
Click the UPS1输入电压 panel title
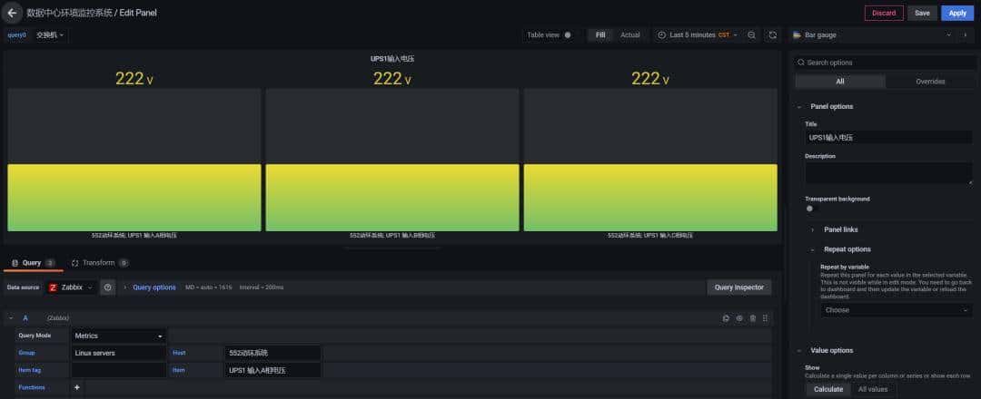click(x=392, y=59)
